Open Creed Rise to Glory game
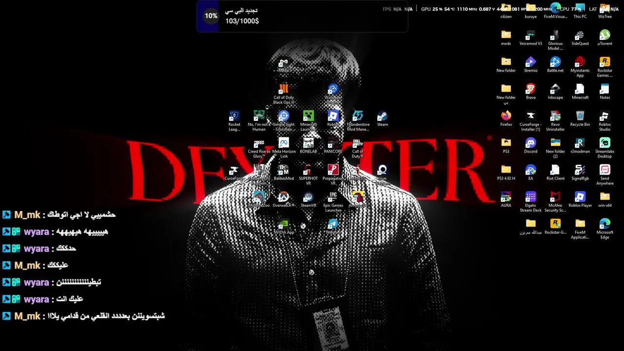Screen dimensions: 624x351 tap(259, 148)
